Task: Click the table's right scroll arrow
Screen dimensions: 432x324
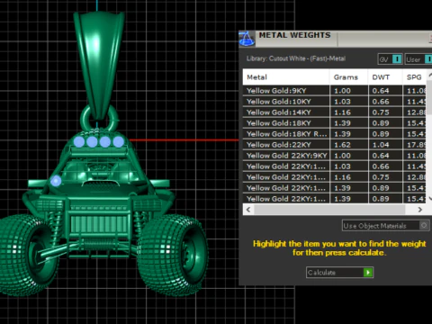Action: point(420,210)
